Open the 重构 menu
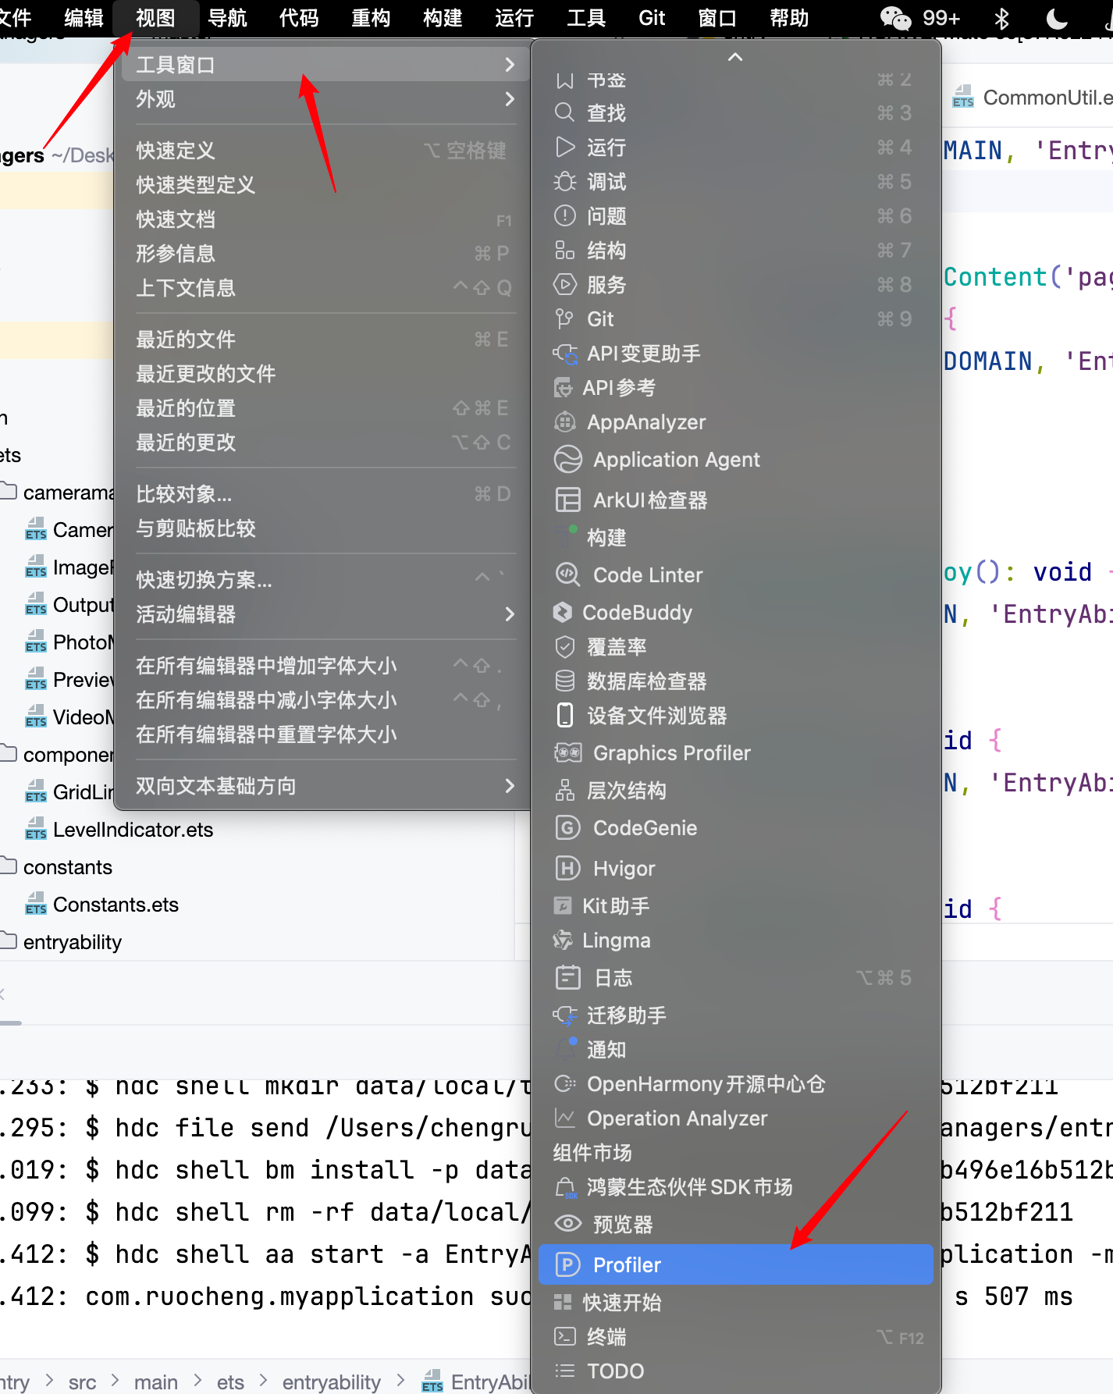The image size is (1113, 1394). coord(371,18)
